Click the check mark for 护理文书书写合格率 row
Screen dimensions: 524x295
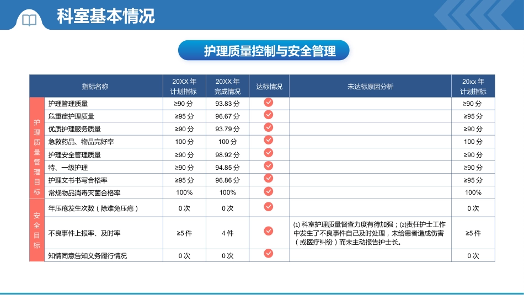coord(269,178)
